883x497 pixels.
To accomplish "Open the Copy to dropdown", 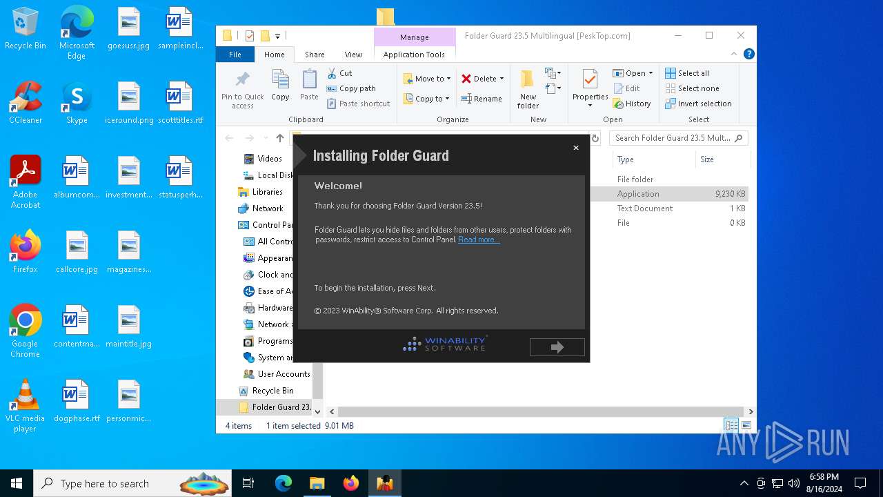I will click(x=426, y=99).
